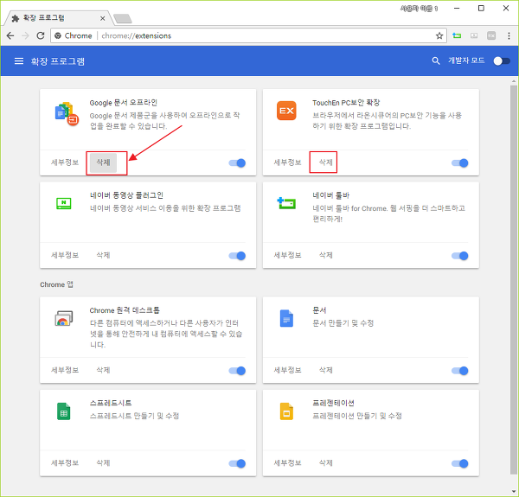519x497 pixels.
Task: Click the vertical scrollbar thumb
Action: pos(514,279)
